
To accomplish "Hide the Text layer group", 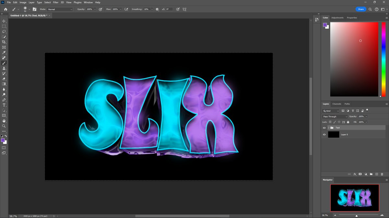I will click(x=324, y=128).
